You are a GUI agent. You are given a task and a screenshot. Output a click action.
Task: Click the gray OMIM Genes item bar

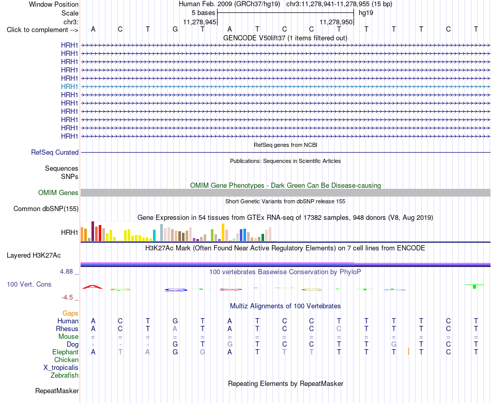pyautogui.click(x=285, y=193)
